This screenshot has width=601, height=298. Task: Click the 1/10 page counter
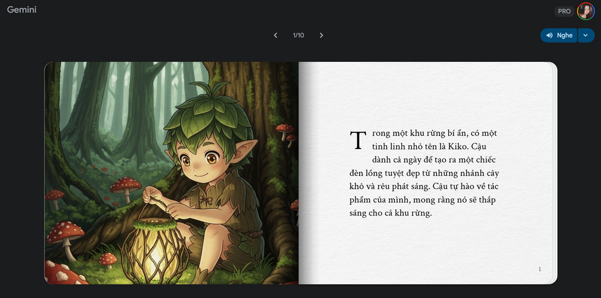tap(298, 35)
